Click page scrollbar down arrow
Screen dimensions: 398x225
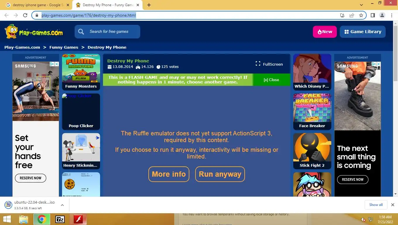click(395, 194)
